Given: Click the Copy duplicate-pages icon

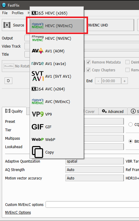Looking at the screenshot, I should point(37,152).
